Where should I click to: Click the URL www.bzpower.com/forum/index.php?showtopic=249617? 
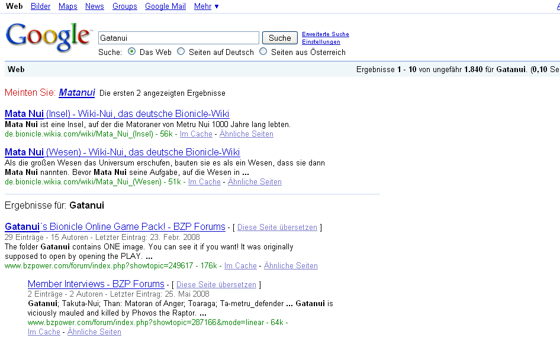[x=99, y=266]
